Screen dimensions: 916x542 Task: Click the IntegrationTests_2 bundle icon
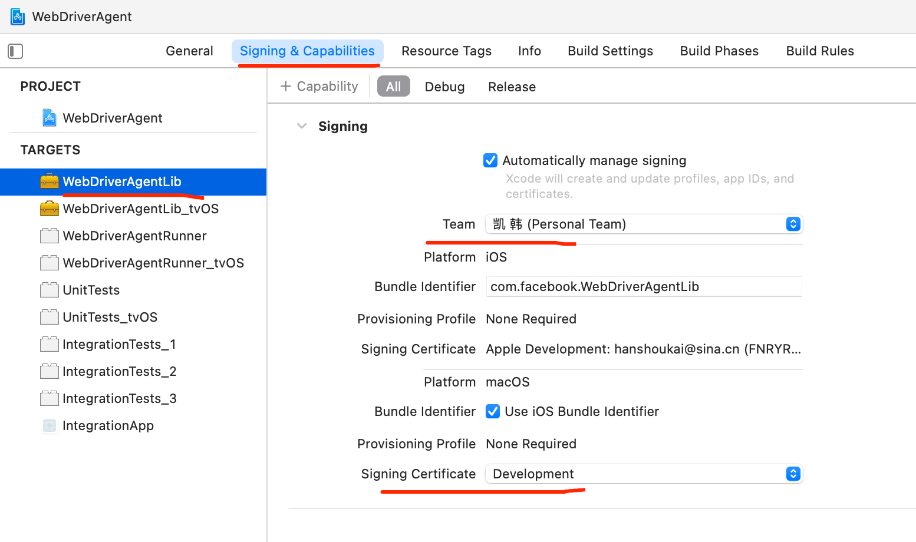pyautogui.click(x=50, y=371)
